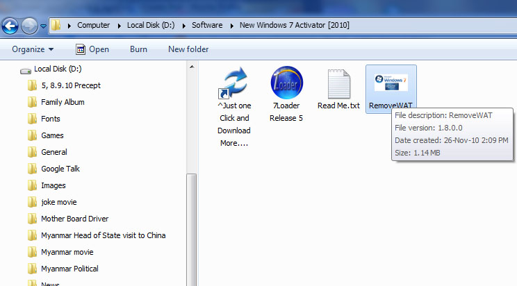Open the Images folder in tree
Screen dimensions: 517x286
53,185
